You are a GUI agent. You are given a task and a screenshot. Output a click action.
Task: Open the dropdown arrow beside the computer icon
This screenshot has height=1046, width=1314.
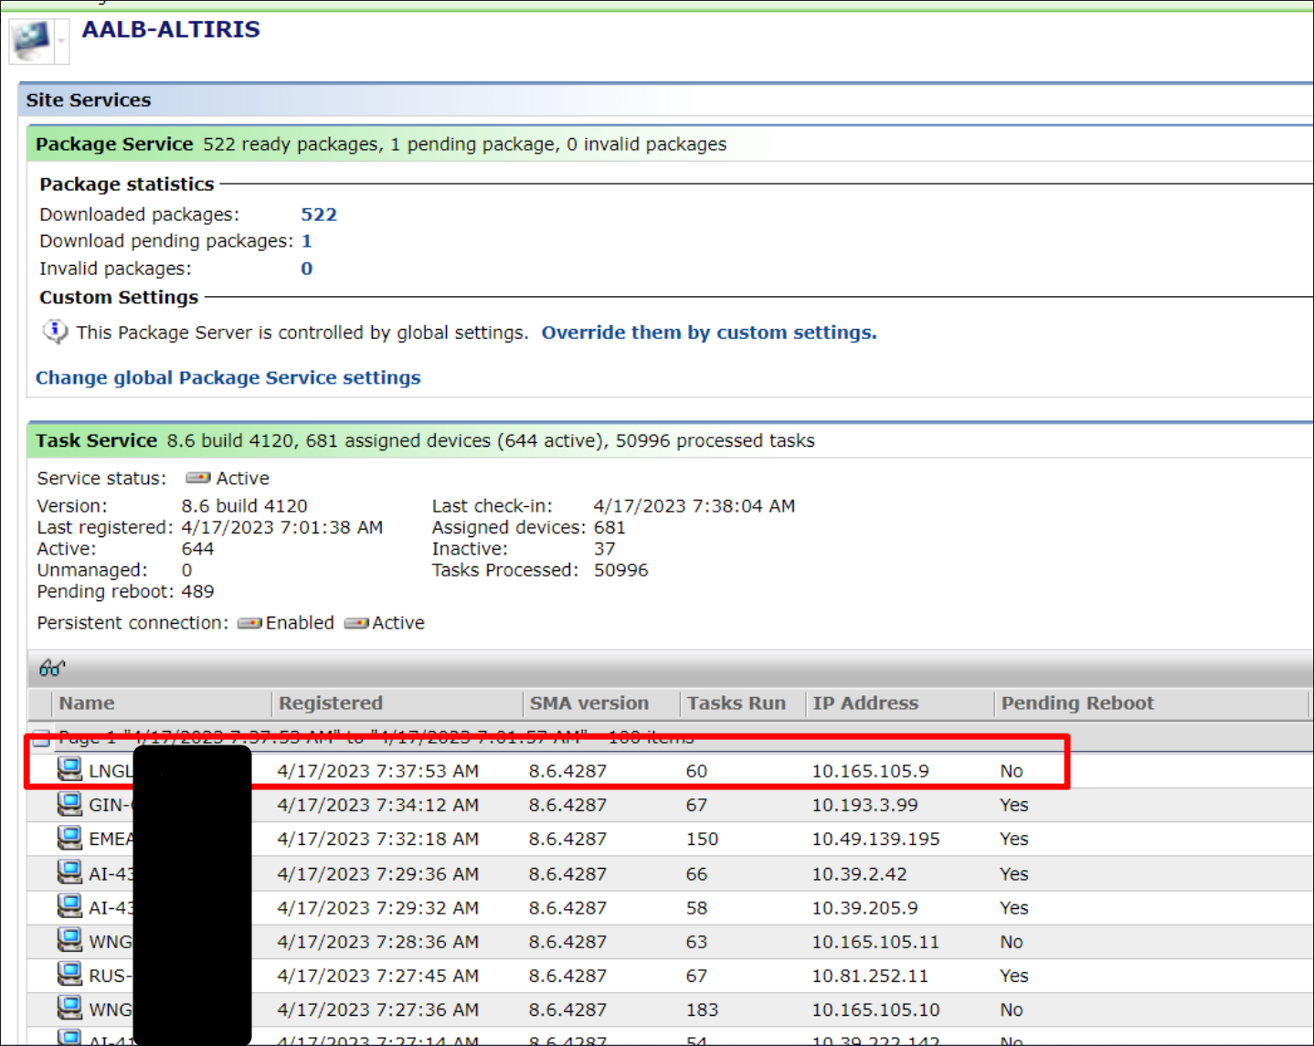[61, 41]
